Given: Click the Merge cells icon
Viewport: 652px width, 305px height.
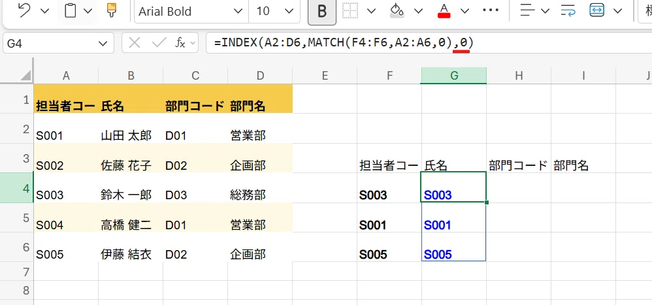Looking at the screenshot, I should 597,11.
